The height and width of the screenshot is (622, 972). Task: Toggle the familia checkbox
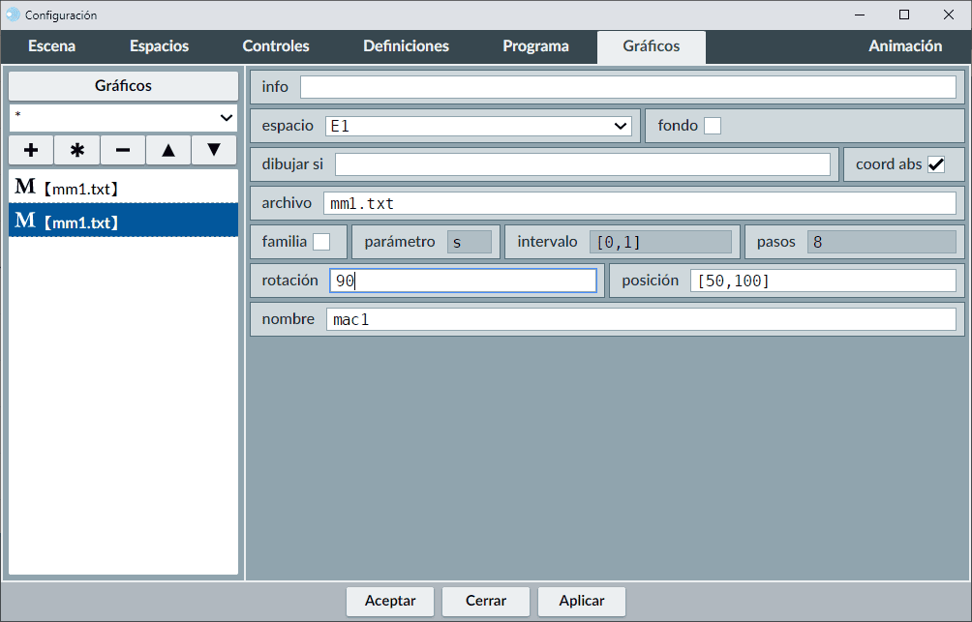321,242
